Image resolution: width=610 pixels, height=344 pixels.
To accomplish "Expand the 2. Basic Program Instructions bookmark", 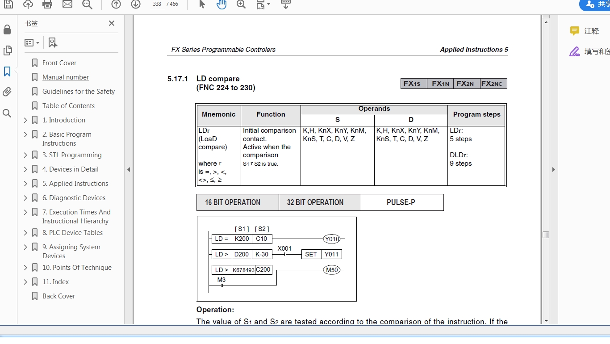I will (x=25, y=134).
